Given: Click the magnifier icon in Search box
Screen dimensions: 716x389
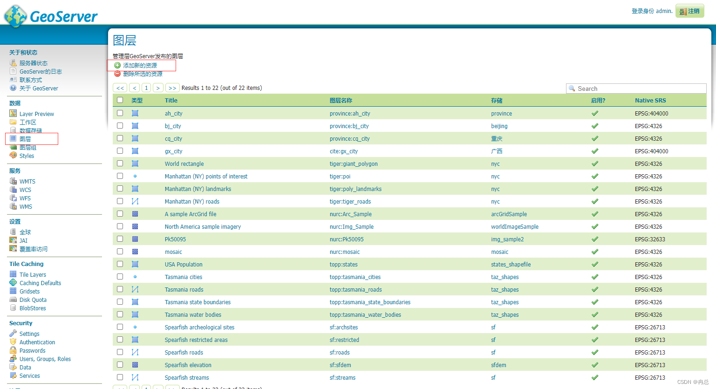Looking at the screenshot, I should tap(572, 89).
